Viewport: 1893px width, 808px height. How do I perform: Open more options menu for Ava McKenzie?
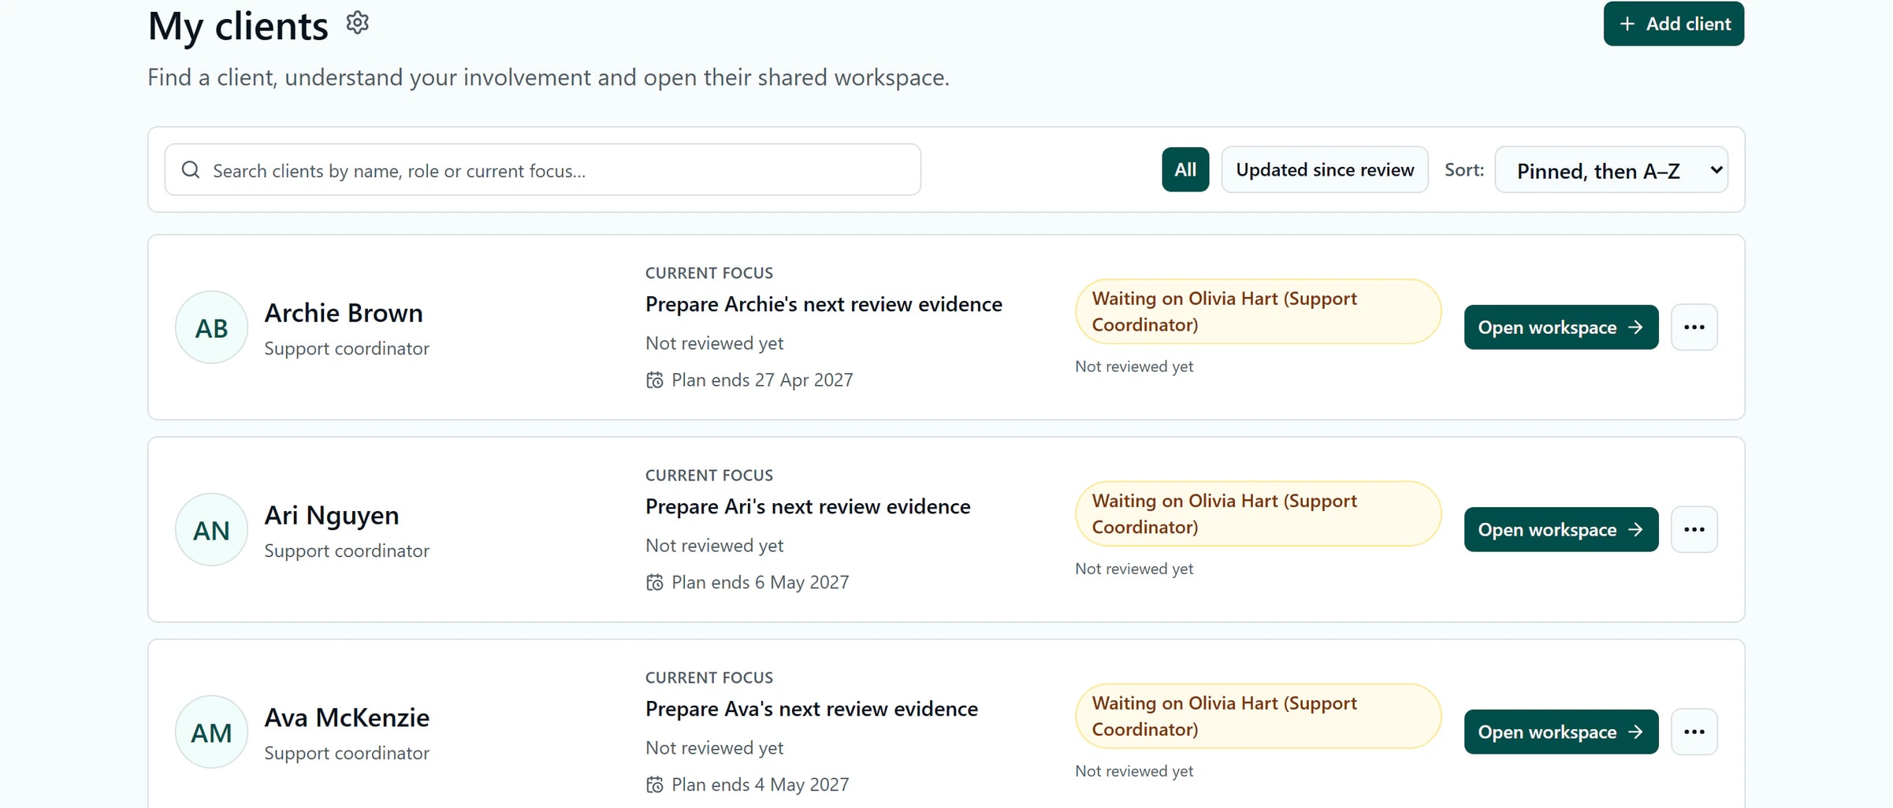click(x=1694, y=732)
